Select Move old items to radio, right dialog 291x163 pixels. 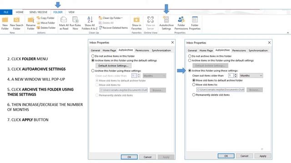194,85
